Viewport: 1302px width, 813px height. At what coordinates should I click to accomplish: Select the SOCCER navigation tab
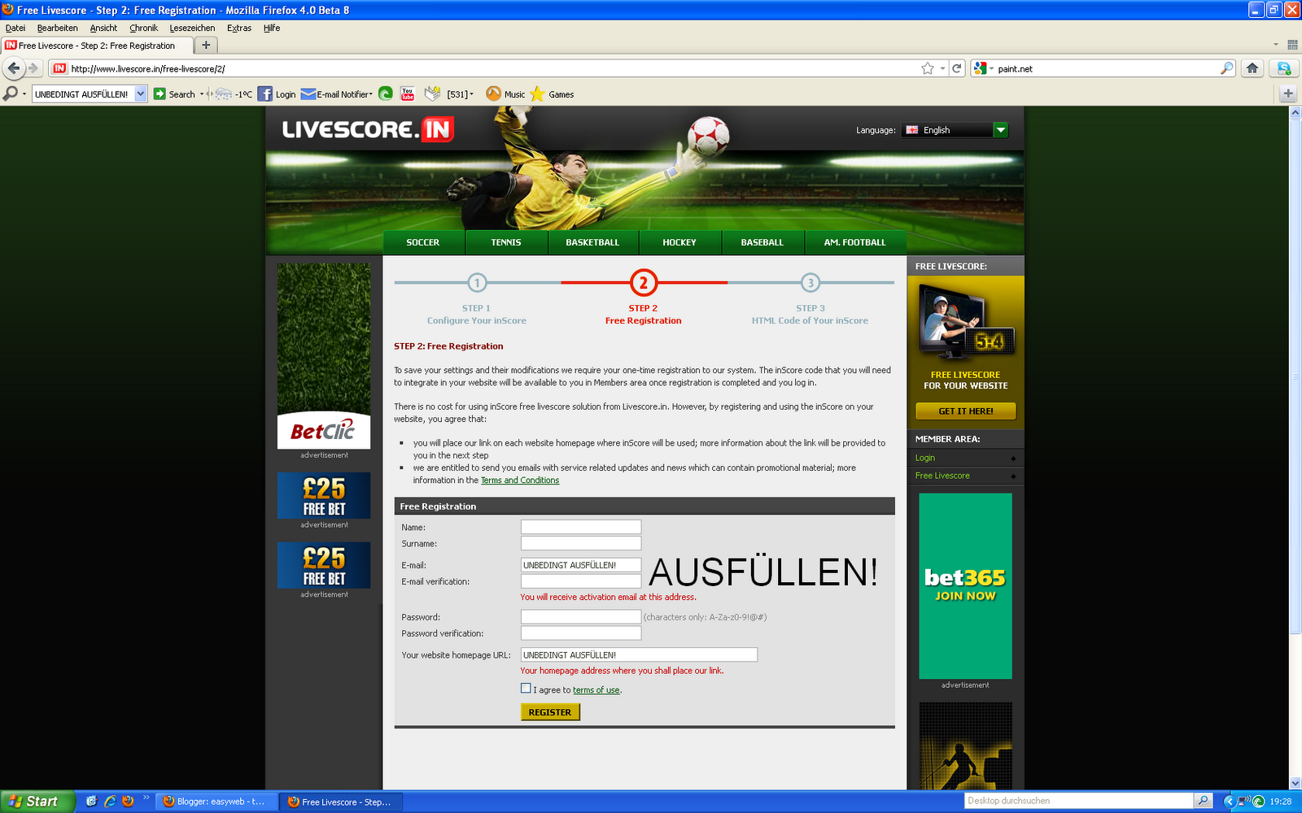[423, 242]
